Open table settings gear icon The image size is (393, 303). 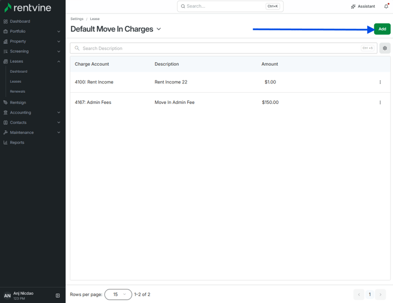point(385,48)
